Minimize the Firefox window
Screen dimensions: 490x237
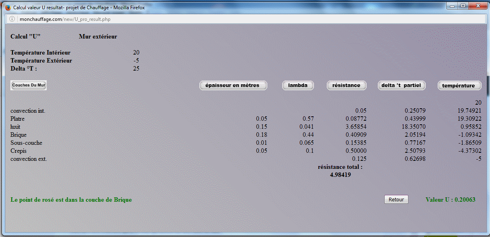[x=453, y=6]
